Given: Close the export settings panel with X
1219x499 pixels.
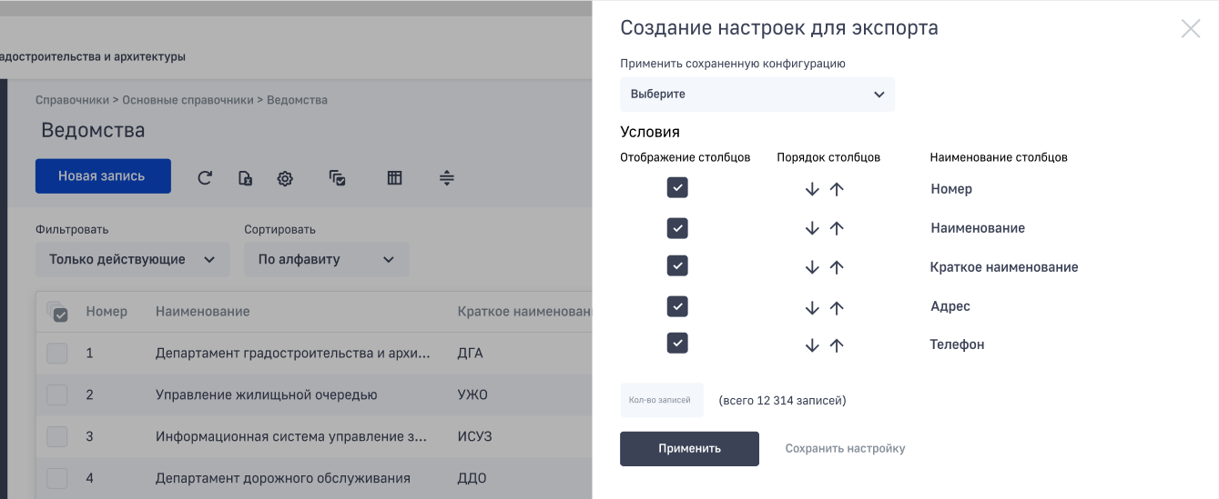Looking at the screenshot, I should [x=1191, y=28].
